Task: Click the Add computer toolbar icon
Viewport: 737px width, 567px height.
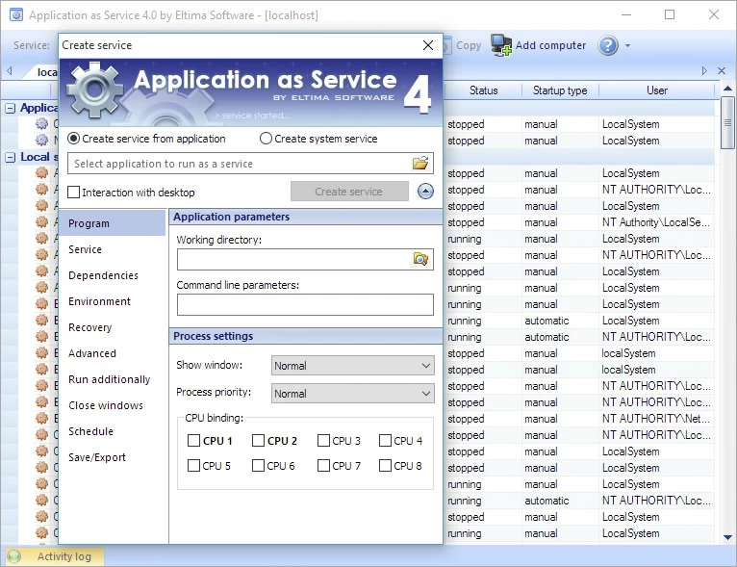Action: coord(501,45)
